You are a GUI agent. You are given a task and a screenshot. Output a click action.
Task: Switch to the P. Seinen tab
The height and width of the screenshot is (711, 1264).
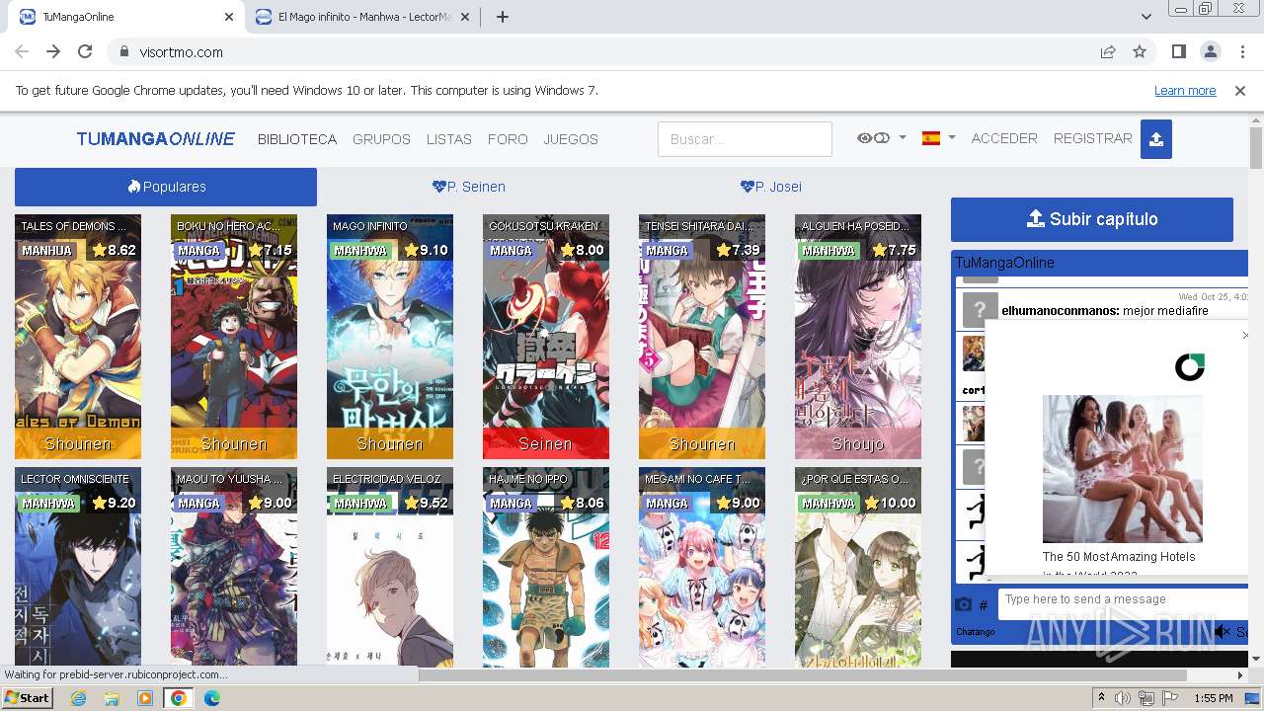coord(469,187)
